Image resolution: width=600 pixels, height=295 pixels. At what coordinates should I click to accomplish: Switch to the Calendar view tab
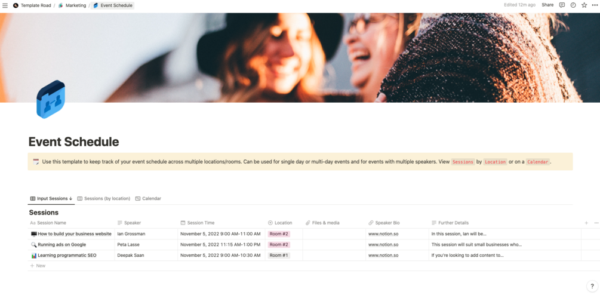click(148, 199)
